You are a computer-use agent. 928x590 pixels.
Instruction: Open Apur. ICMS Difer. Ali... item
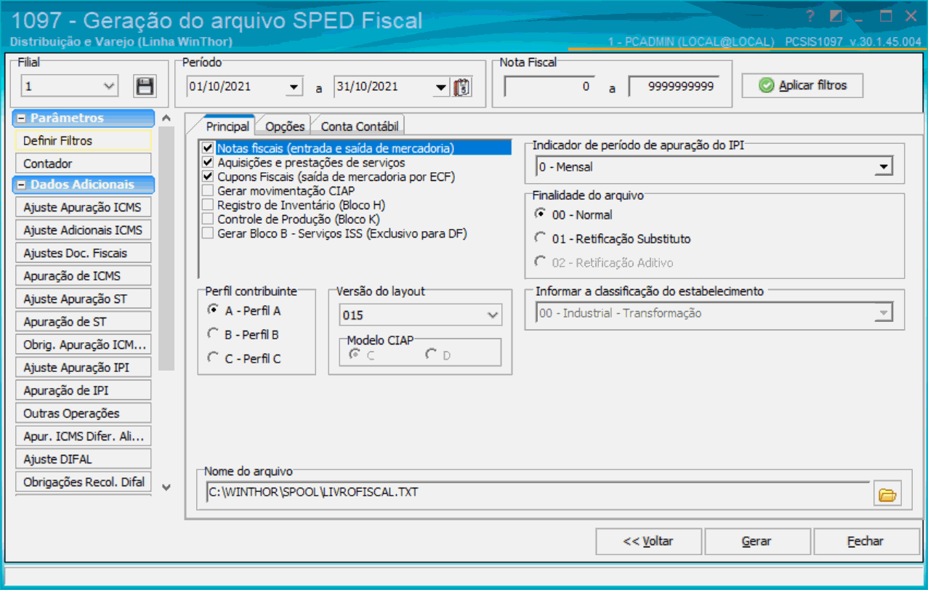pyautogui.click(x=83, y=436)
